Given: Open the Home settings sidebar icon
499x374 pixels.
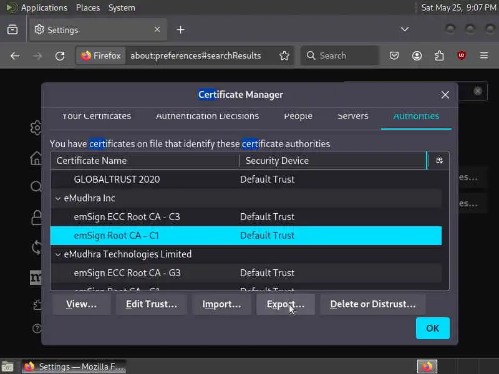Looking at the screenshot, I should pos(36,158).
